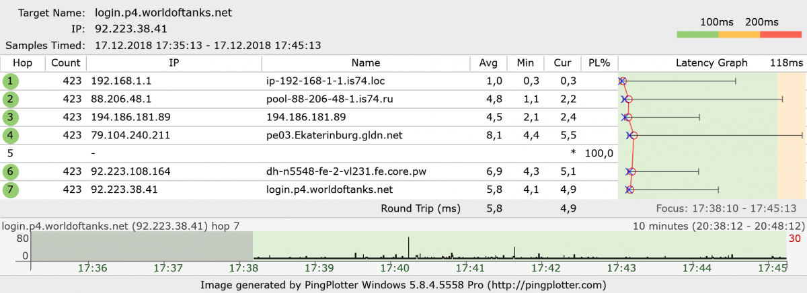
Task: Click hop 1 latency graph marker
Action: pyautogui.click(x=622, y=81)
